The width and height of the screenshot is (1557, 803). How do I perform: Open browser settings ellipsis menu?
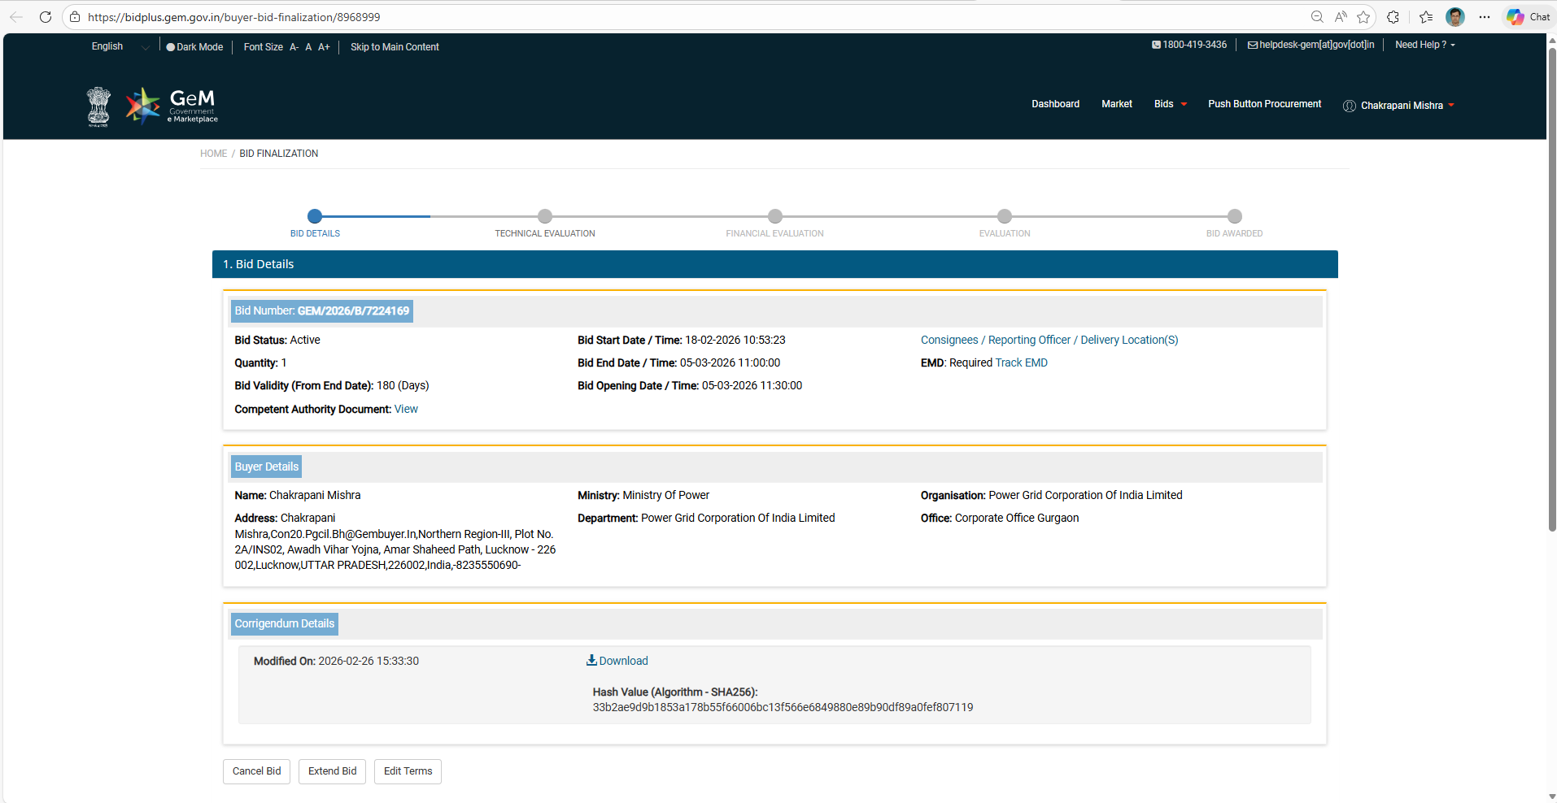1485,17
